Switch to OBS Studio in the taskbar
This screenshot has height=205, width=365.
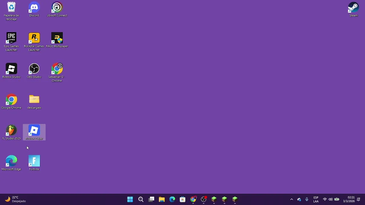point(204,199)
